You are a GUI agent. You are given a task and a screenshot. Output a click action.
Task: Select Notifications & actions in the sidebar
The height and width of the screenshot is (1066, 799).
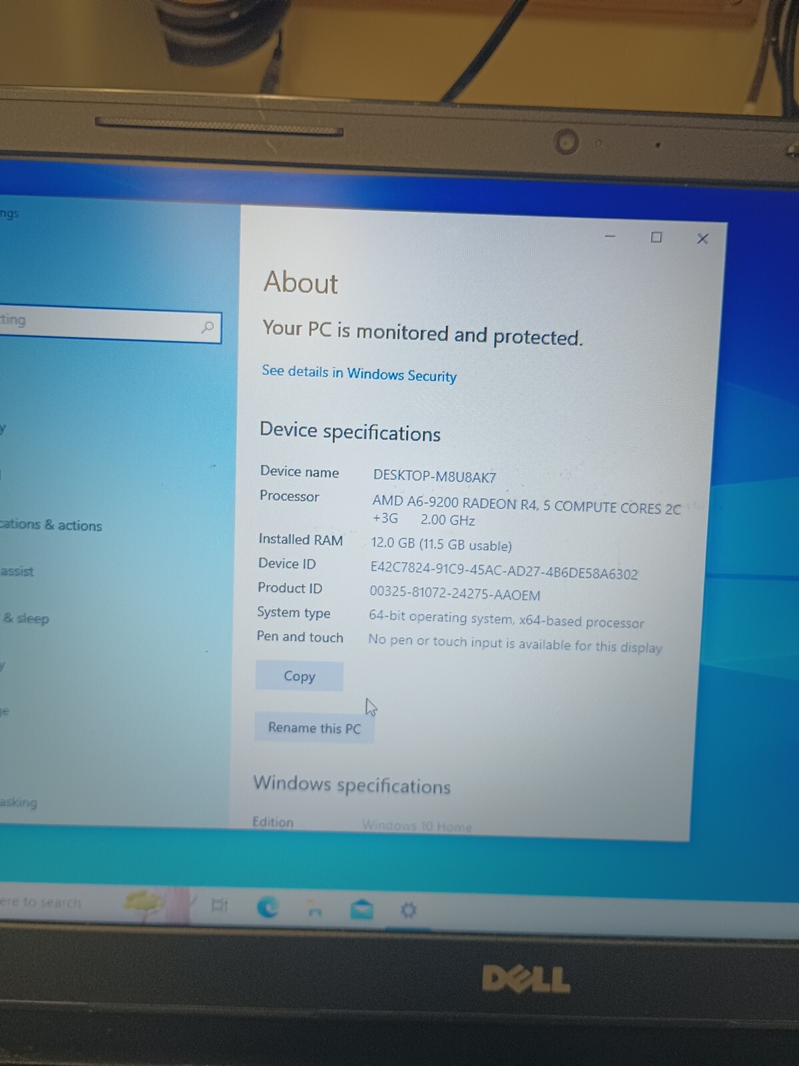pyautogui.click(x=51, y=525)
